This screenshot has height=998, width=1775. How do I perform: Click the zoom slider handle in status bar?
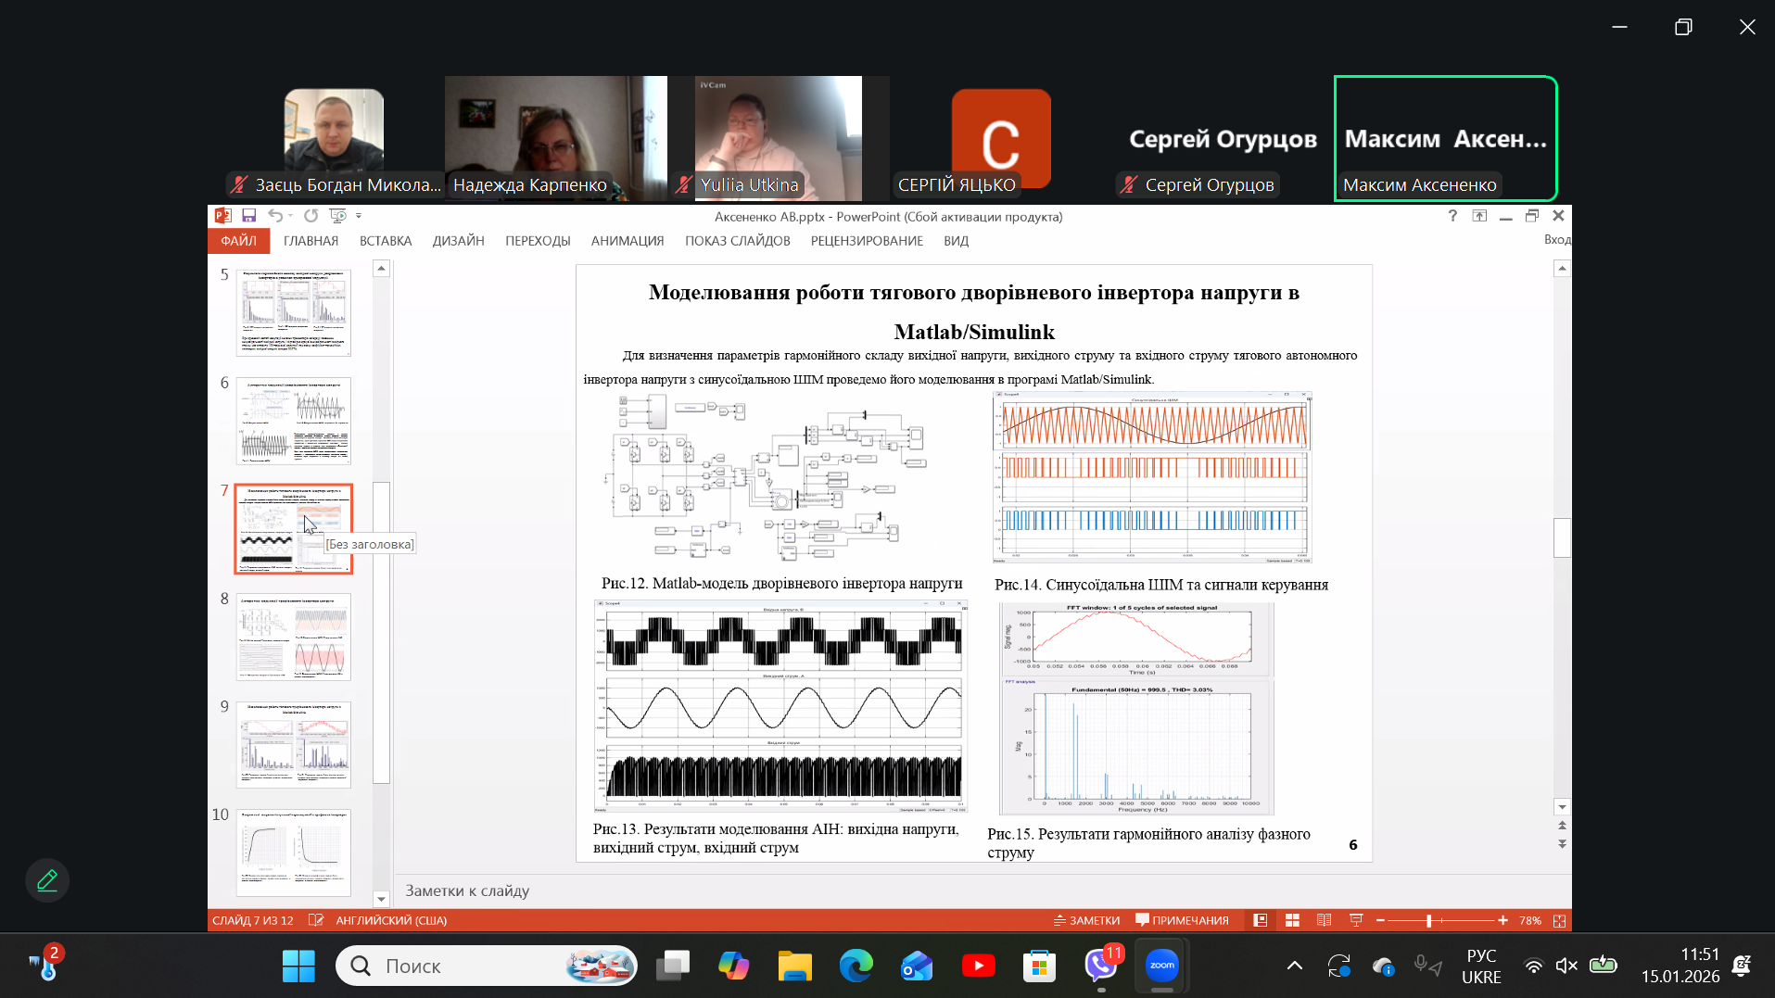point(1429,920)
